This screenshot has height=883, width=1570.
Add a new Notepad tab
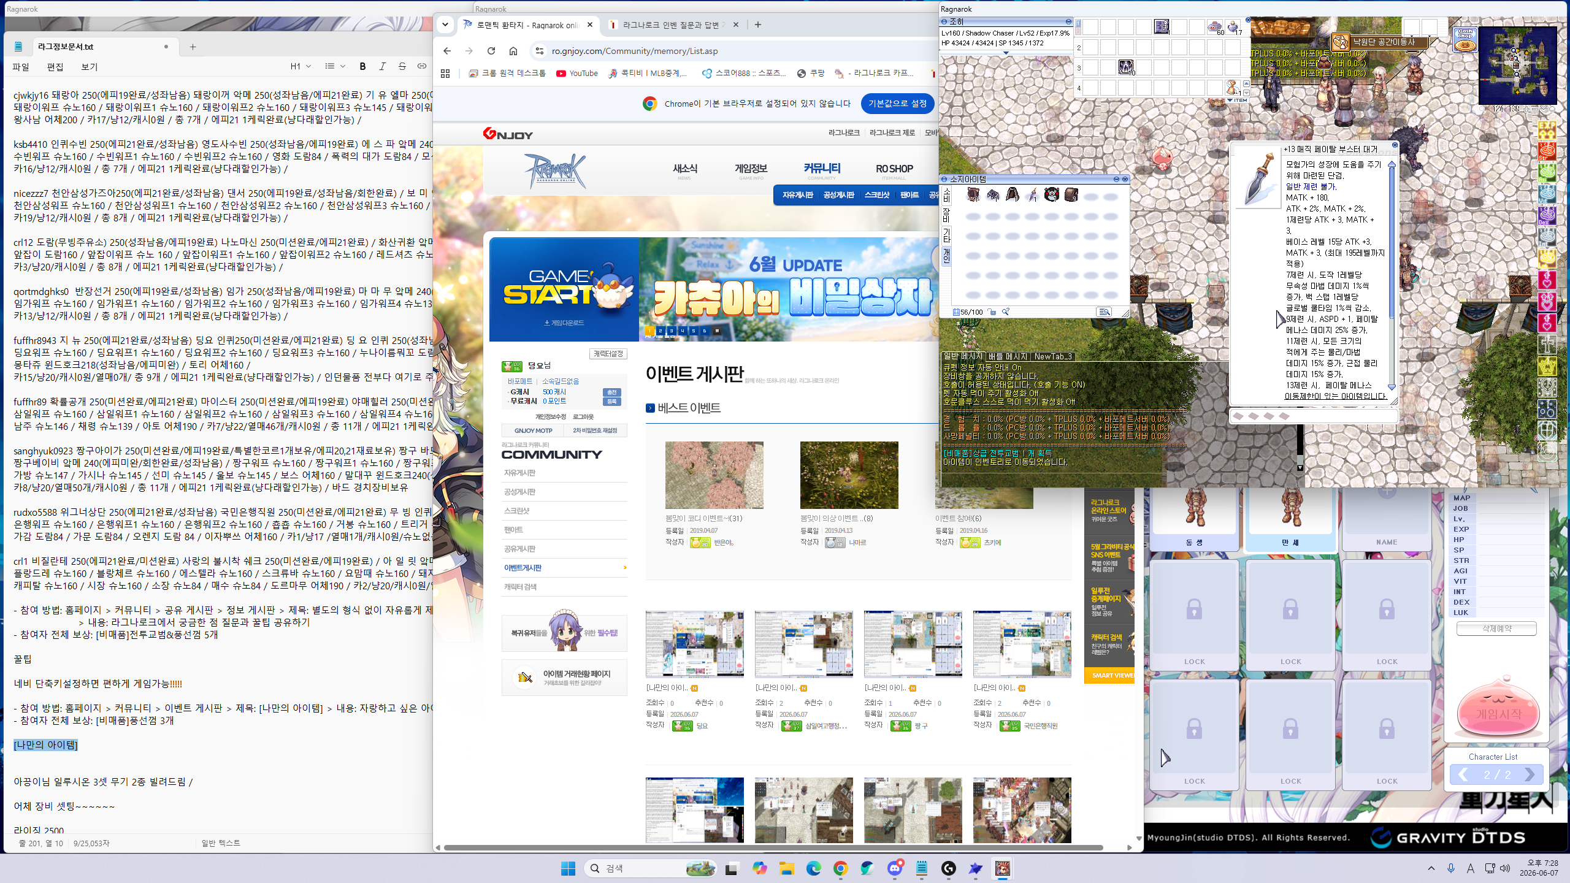coord(193,47)
